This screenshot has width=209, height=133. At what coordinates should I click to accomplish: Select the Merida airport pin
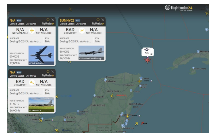(105, 80)
